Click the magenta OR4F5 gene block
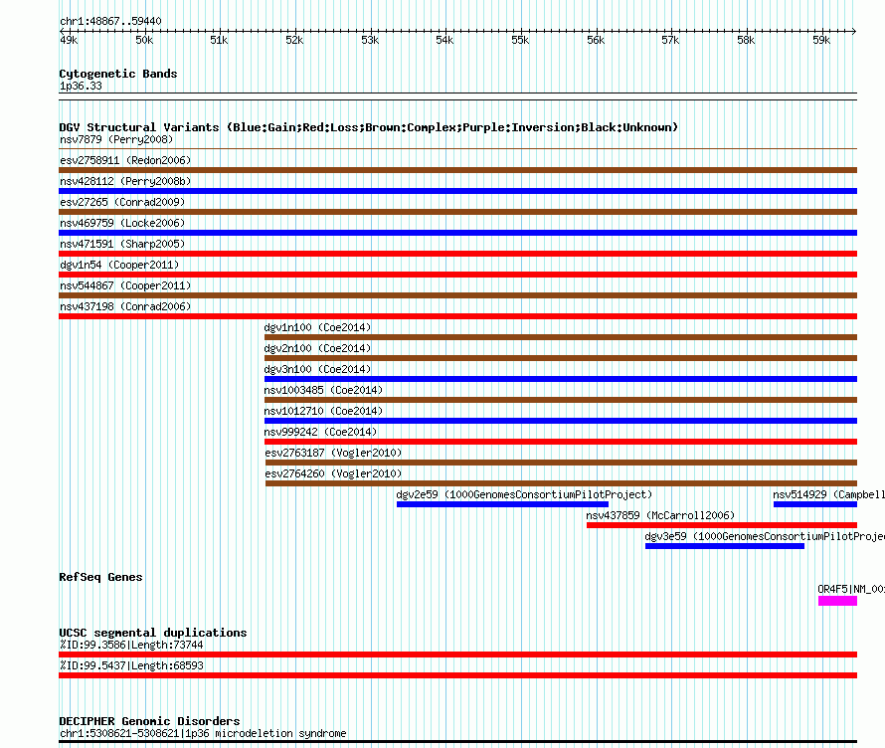The height and width of the screenshot is (748, 885). point(837,601)
